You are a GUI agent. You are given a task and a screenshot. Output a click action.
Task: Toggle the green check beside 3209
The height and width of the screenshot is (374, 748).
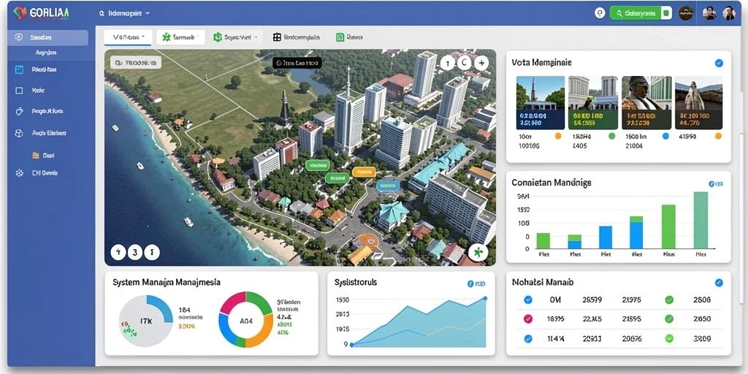(669, 339)
